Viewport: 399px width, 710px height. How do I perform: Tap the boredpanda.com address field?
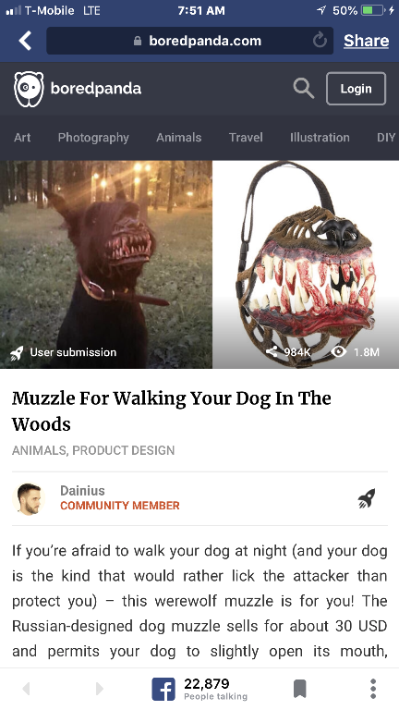[190, 41]
